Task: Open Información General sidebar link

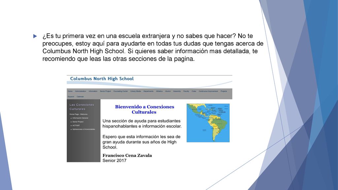Action: pos(80,118)
